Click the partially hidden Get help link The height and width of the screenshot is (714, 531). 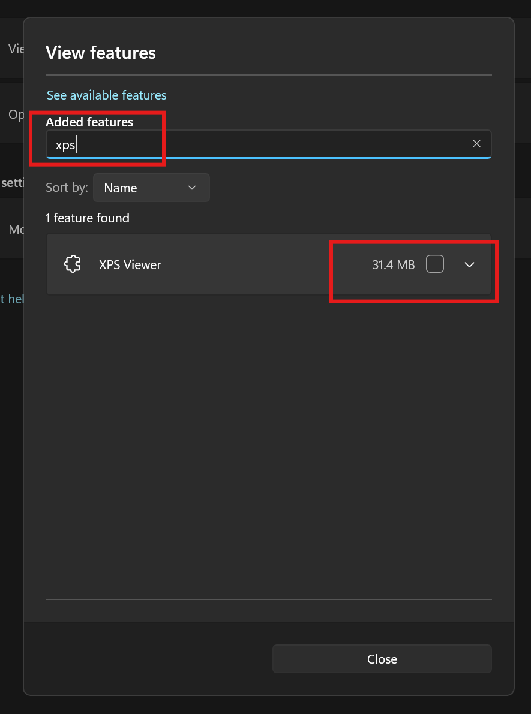pos(11,299)
